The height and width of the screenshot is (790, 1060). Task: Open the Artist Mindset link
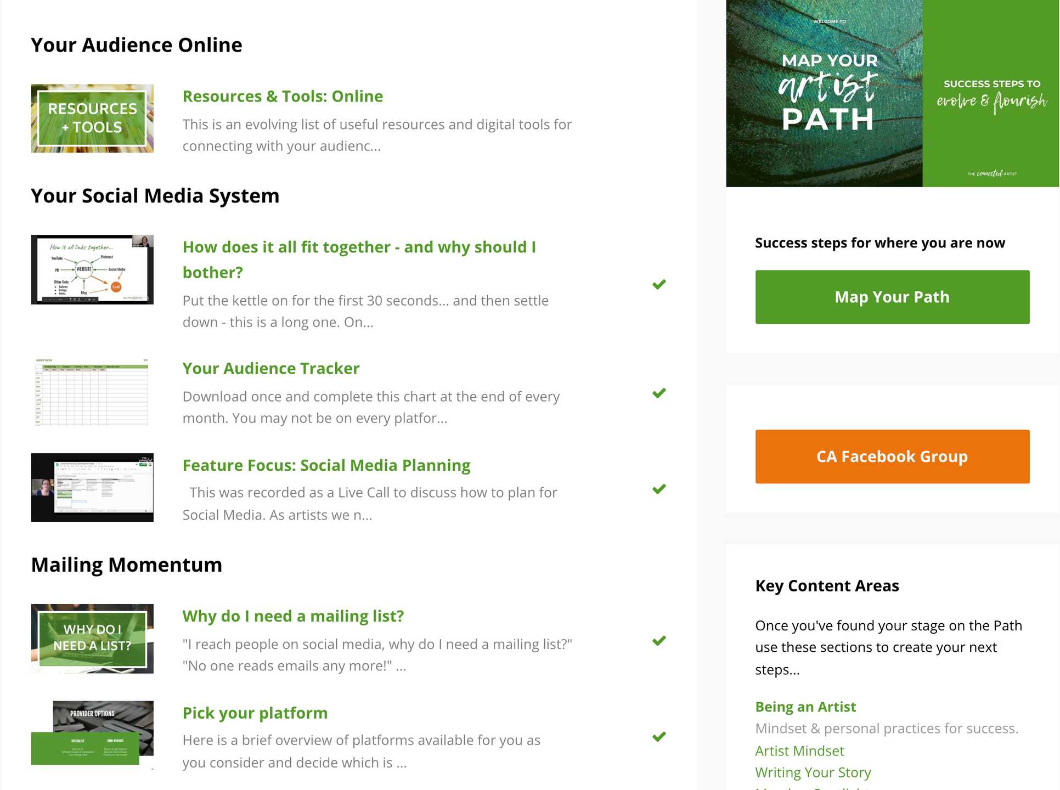click(799, 751)
